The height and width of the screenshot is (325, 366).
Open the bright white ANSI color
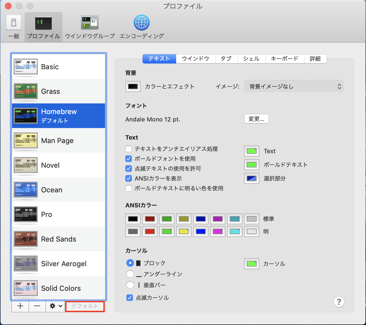point(252,231)
